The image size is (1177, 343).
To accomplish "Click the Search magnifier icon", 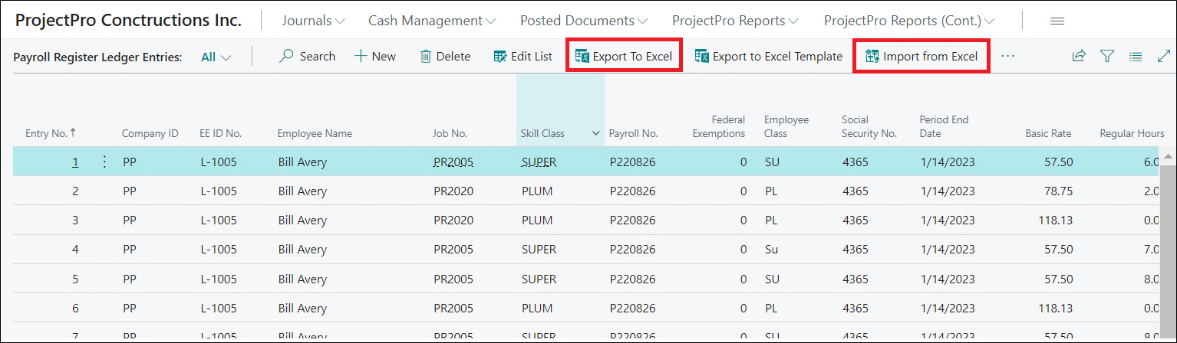I will click(286, 57).
